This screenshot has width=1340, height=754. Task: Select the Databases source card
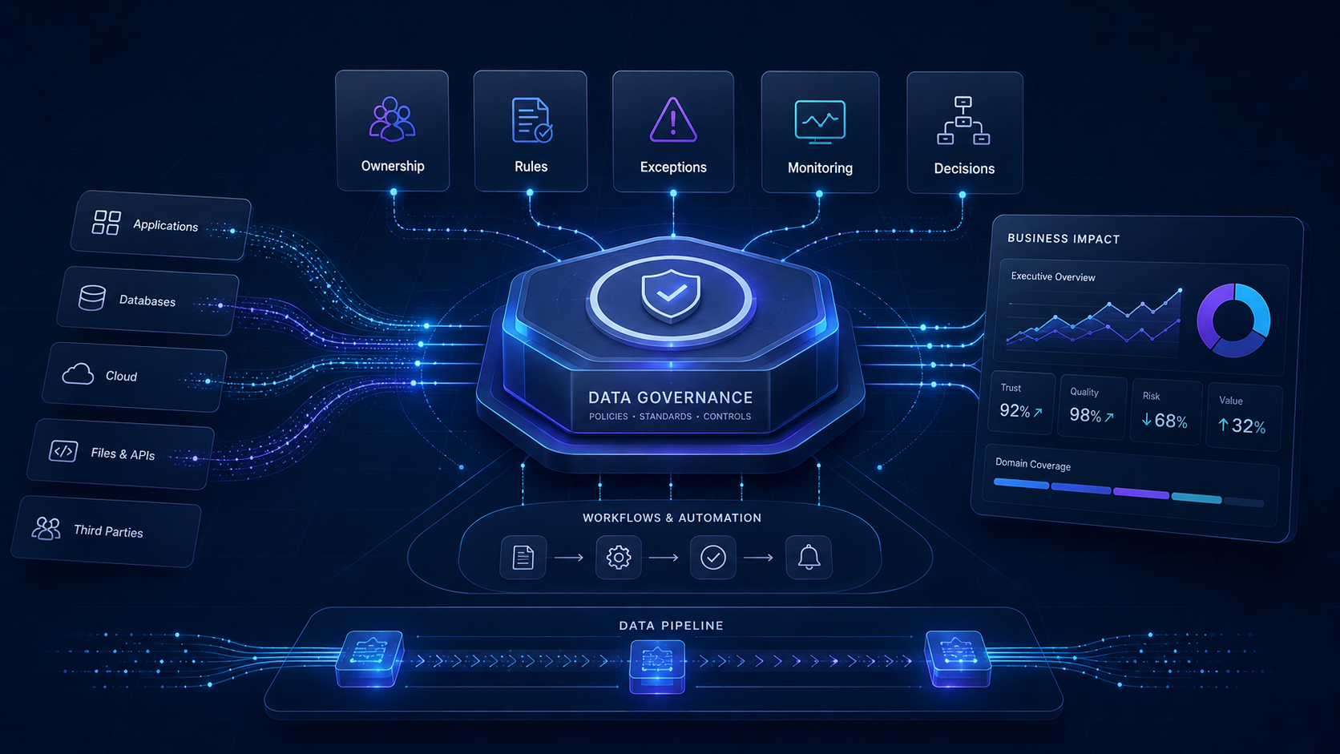tap(148, 300)
